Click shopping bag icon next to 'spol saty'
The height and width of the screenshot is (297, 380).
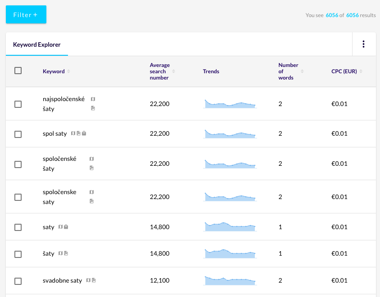point(84,133)
